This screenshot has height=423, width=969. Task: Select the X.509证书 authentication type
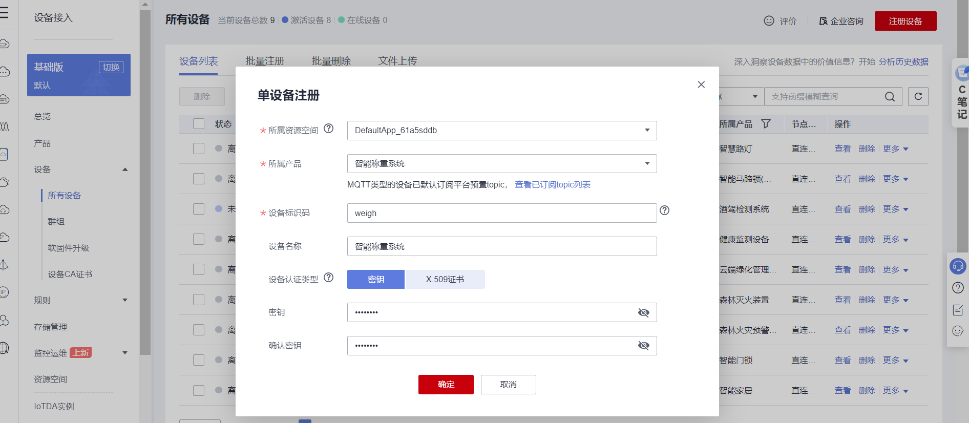445,279
